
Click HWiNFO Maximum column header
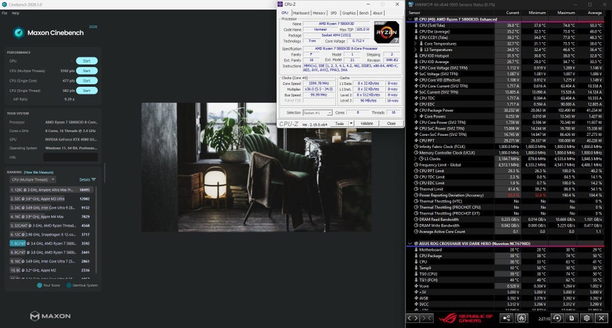click(x=566, y=13)
